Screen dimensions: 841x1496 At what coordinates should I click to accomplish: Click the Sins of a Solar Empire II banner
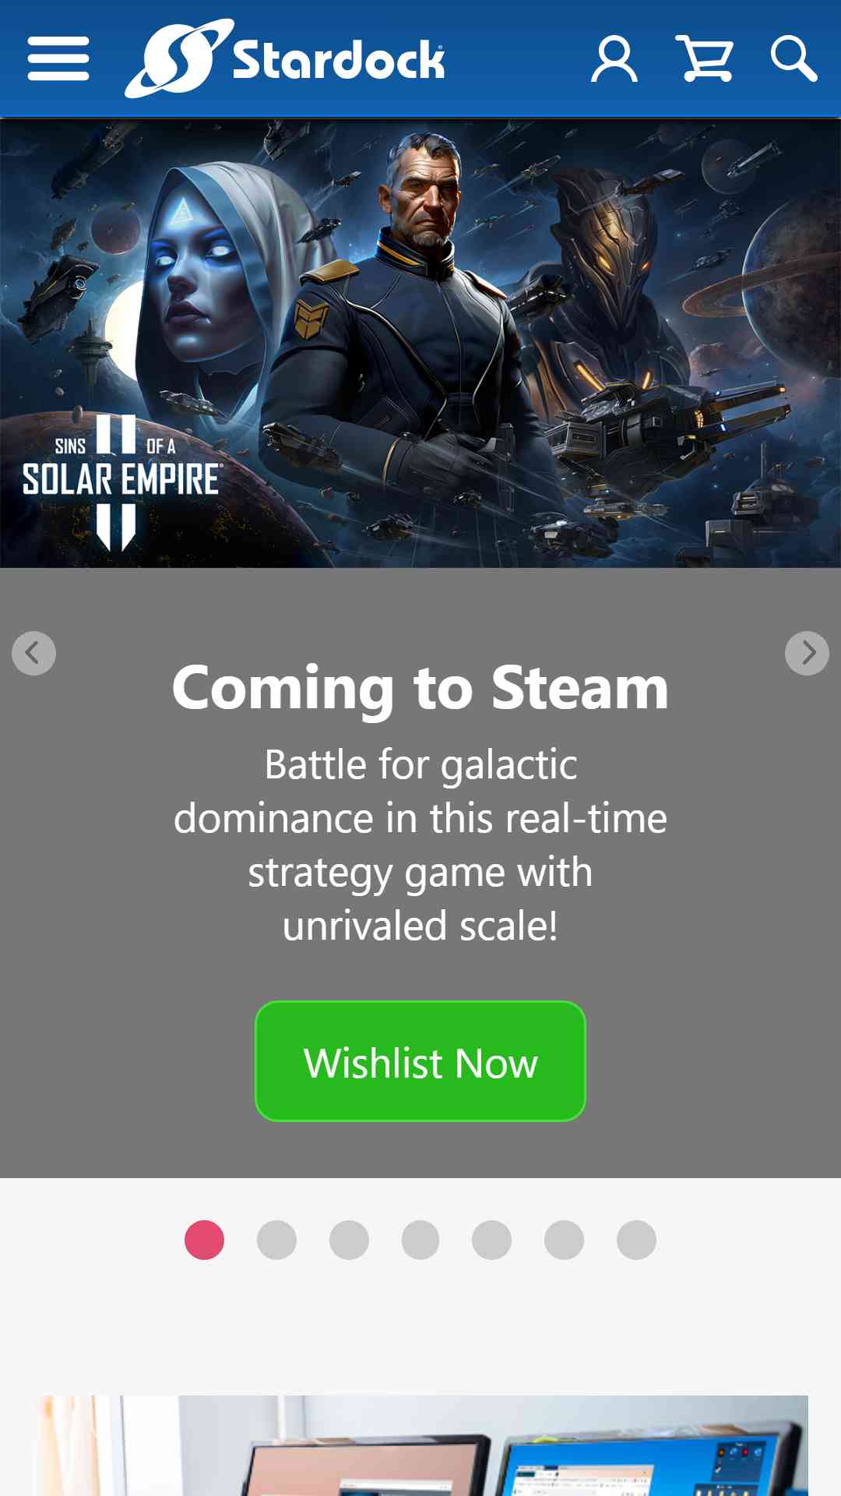pos(420,343)
